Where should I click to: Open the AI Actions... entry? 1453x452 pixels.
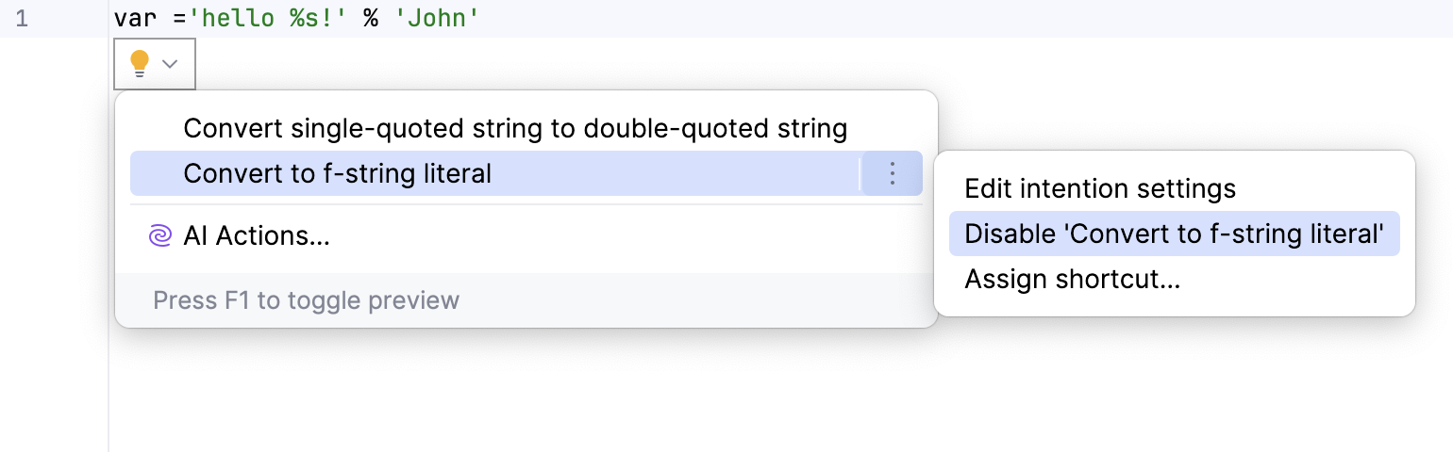257,235
